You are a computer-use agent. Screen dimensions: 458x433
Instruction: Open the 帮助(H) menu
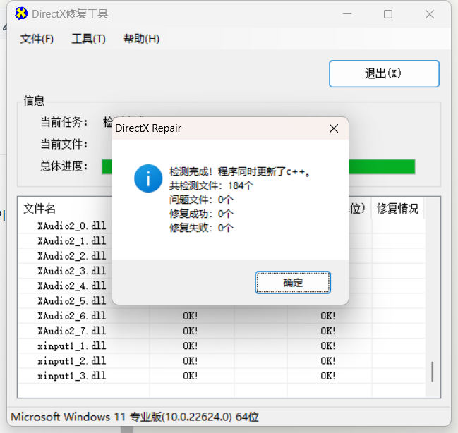click(x=141, y=39)
